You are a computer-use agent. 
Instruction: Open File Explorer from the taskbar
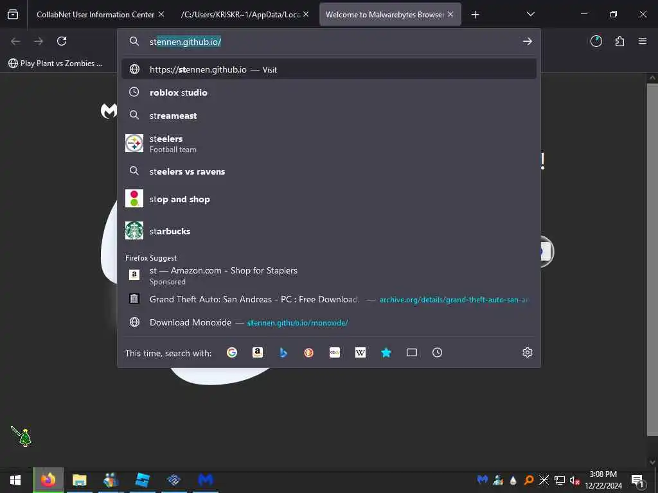[79, 480]
